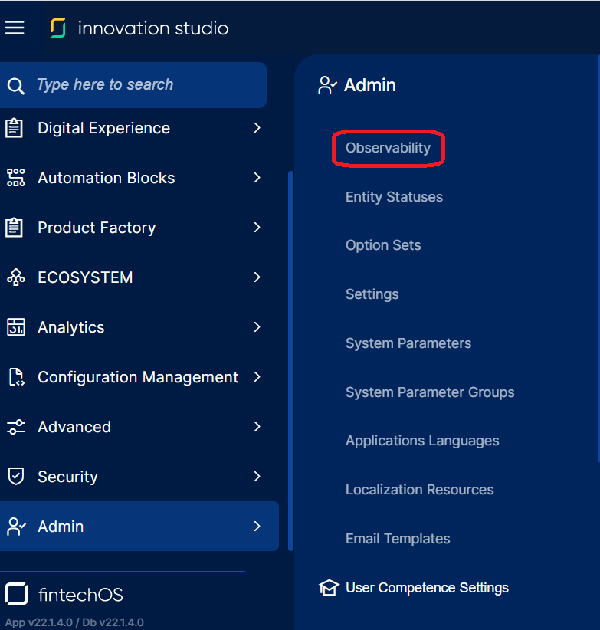Expand the Advanced menu chevron
600x630 pixels.
coord(257,427)
